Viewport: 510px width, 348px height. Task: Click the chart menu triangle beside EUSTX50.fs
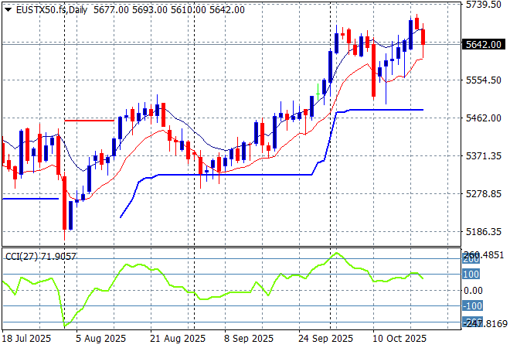(x=8, y=9)
